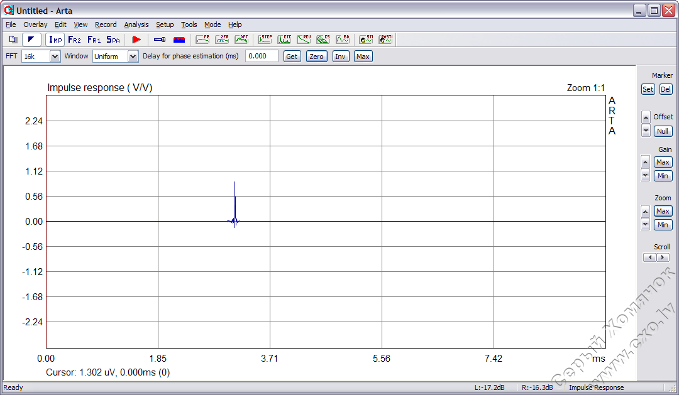Image resolution: width=679 pixels, height=395 pixels.
Task: Open the View menu
Action: tap(80, 24)
